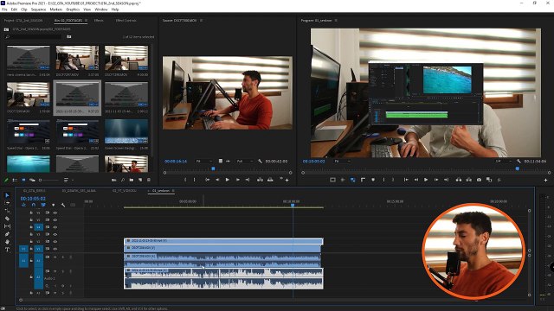Click the Program monitor timecode 00:10:05:02

(x=313, y=162)
